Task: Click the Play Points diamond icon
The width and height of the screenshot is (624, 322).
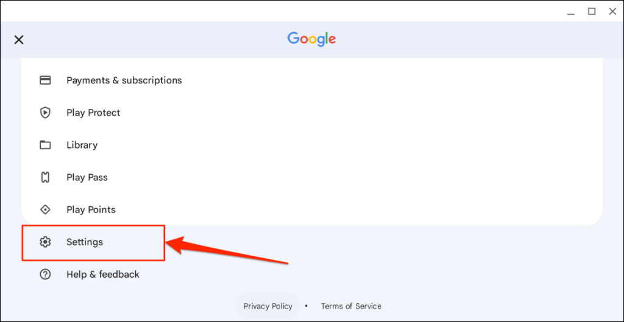Action: click(45, 209)
